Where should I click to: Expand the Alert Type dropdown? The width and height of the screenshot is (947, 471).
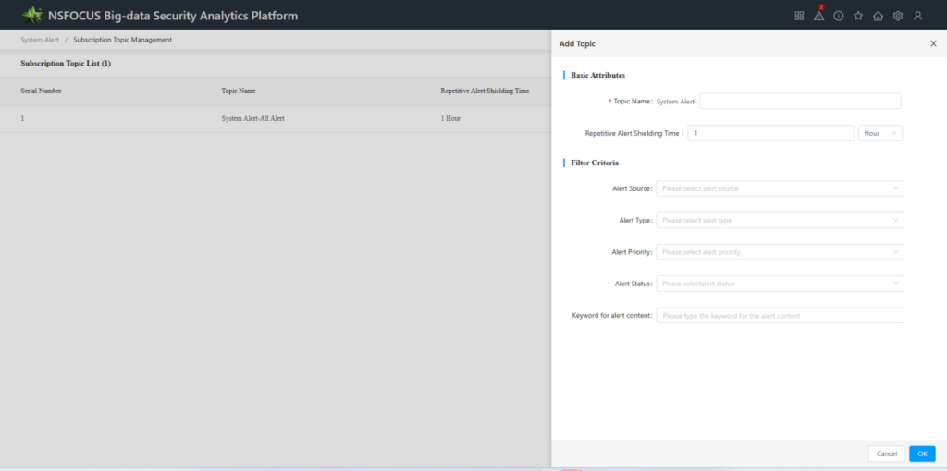point(780,221)
